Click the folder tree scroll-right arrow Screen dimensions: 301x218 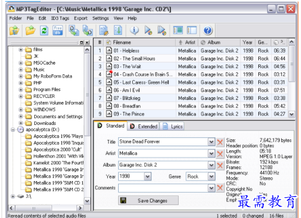(80, 208)
